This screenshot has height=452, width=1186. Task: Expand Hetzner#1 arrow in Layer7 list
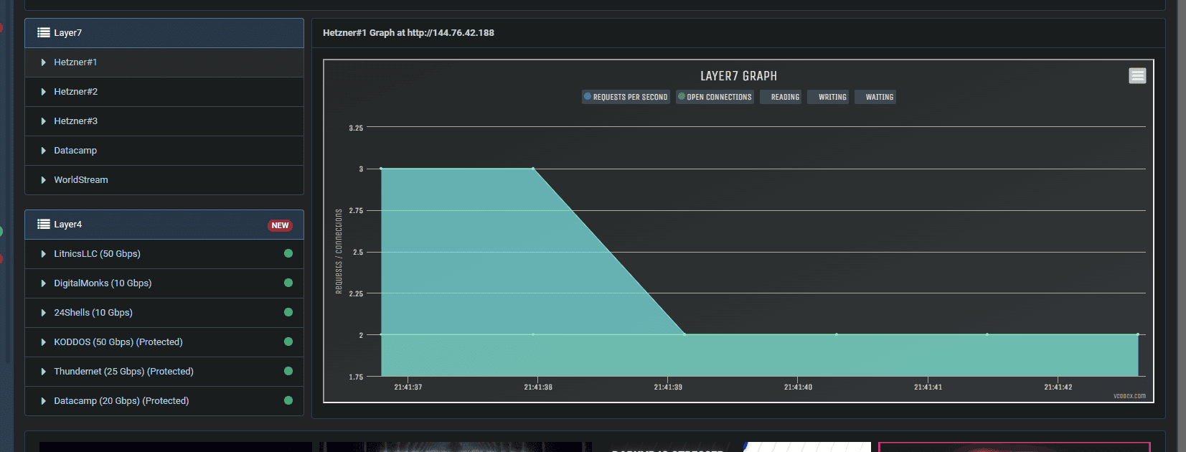click(44, 62)
